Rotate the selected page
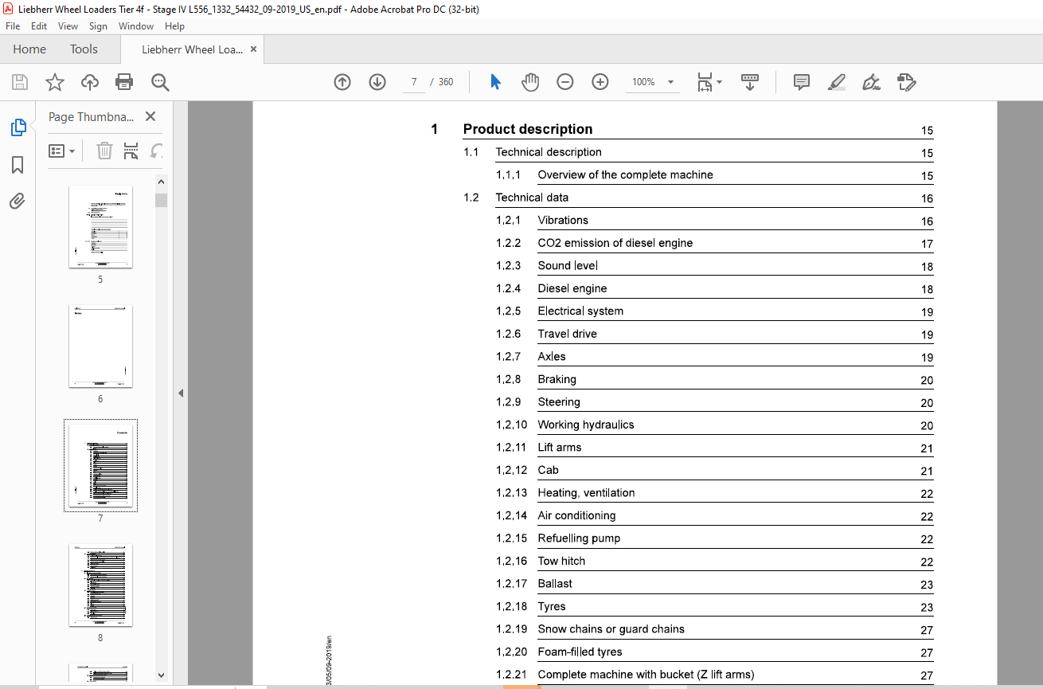 (x=157, y=151)
